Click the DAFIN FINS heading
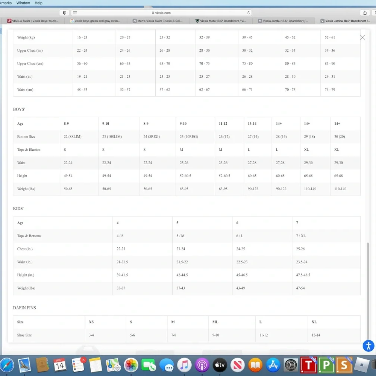This screenshot has height=376, width=376. [24, 308]
